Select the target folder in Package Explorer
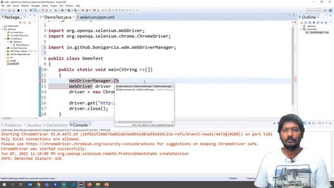334x188 pixels. pyautogui.click(x=13, y=61)
